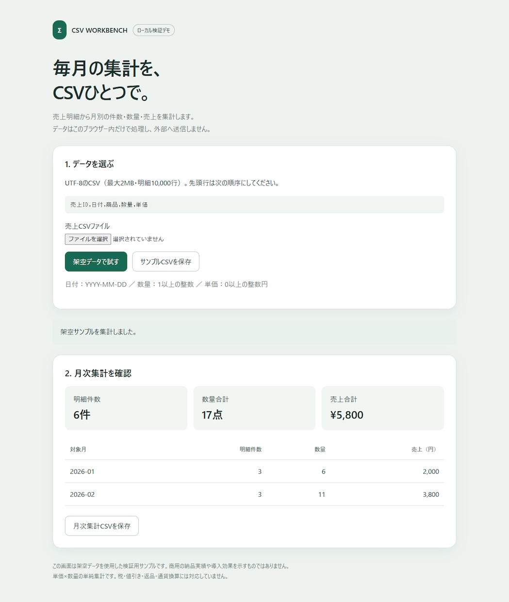Click the 2. 月次集計を確認 heading

point(98,373)
